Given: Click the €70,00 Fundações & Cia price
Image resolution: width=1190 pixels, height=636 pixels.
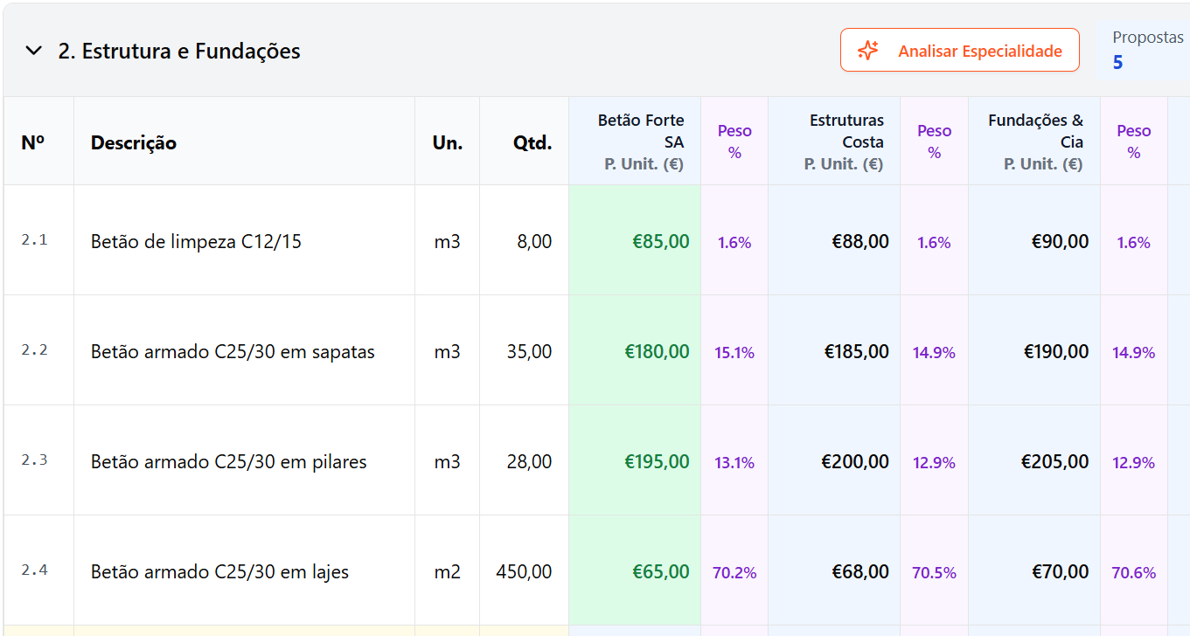Looking at the screenshot, I should 1060,572.
